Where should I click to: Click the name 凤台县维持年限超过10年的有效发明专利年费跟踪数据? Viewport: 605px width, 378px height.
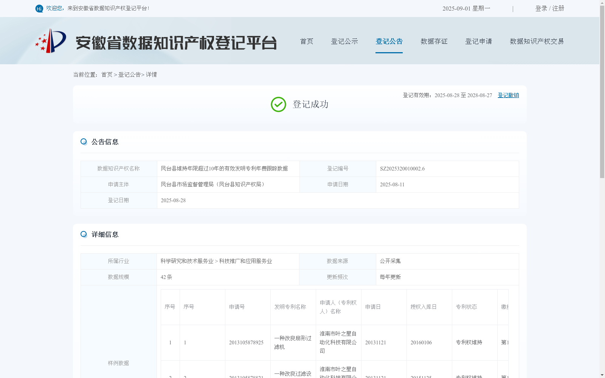(224, 169)
